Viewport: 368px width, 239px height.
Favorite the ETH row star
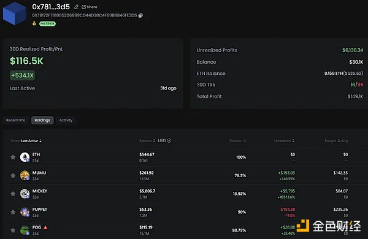13,157
